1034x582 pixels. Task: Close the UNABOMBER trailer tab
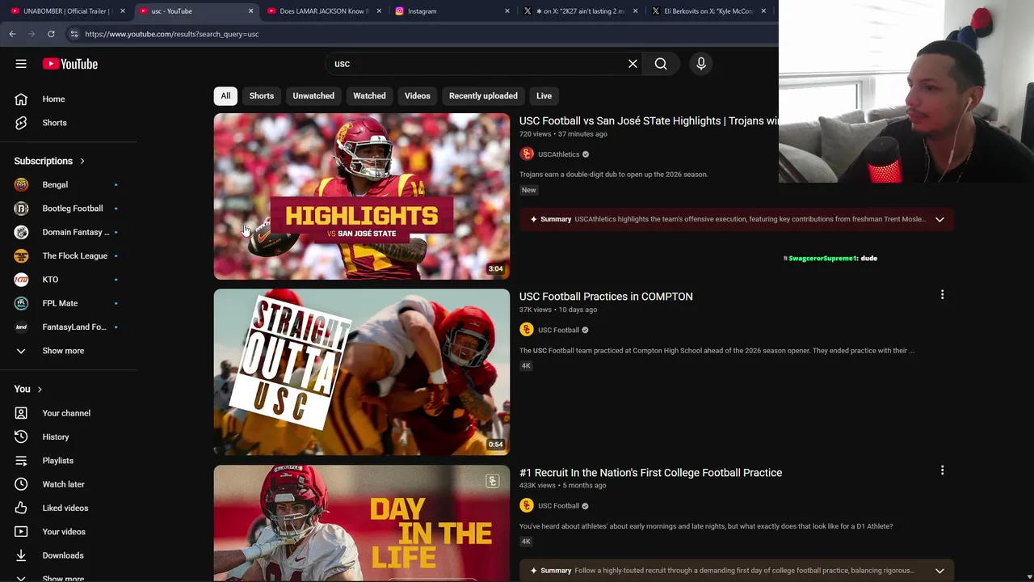[122, 11]
